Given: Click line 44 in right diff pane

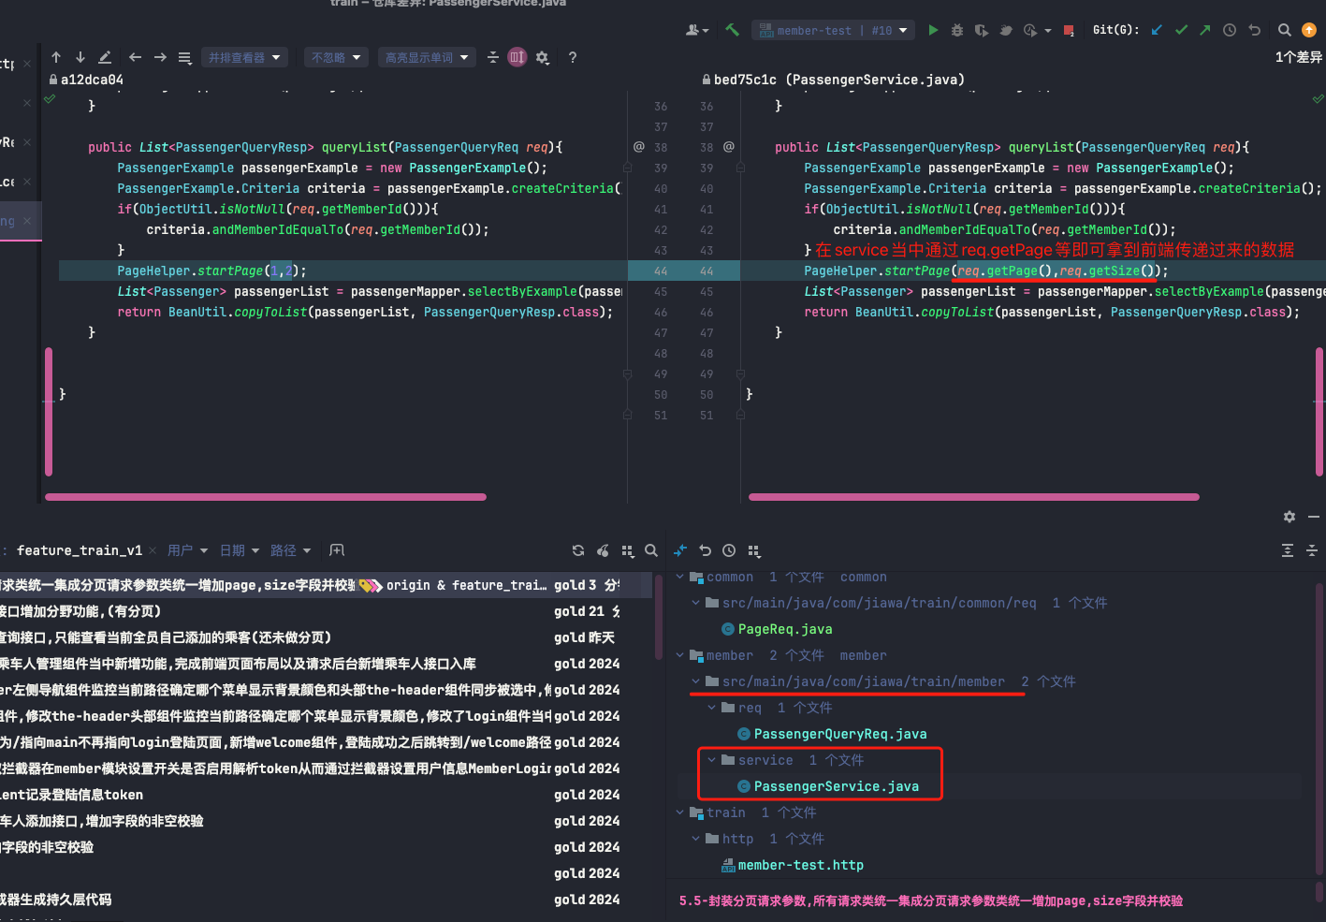Looking at the screenshot, I should coord(1034,271).
